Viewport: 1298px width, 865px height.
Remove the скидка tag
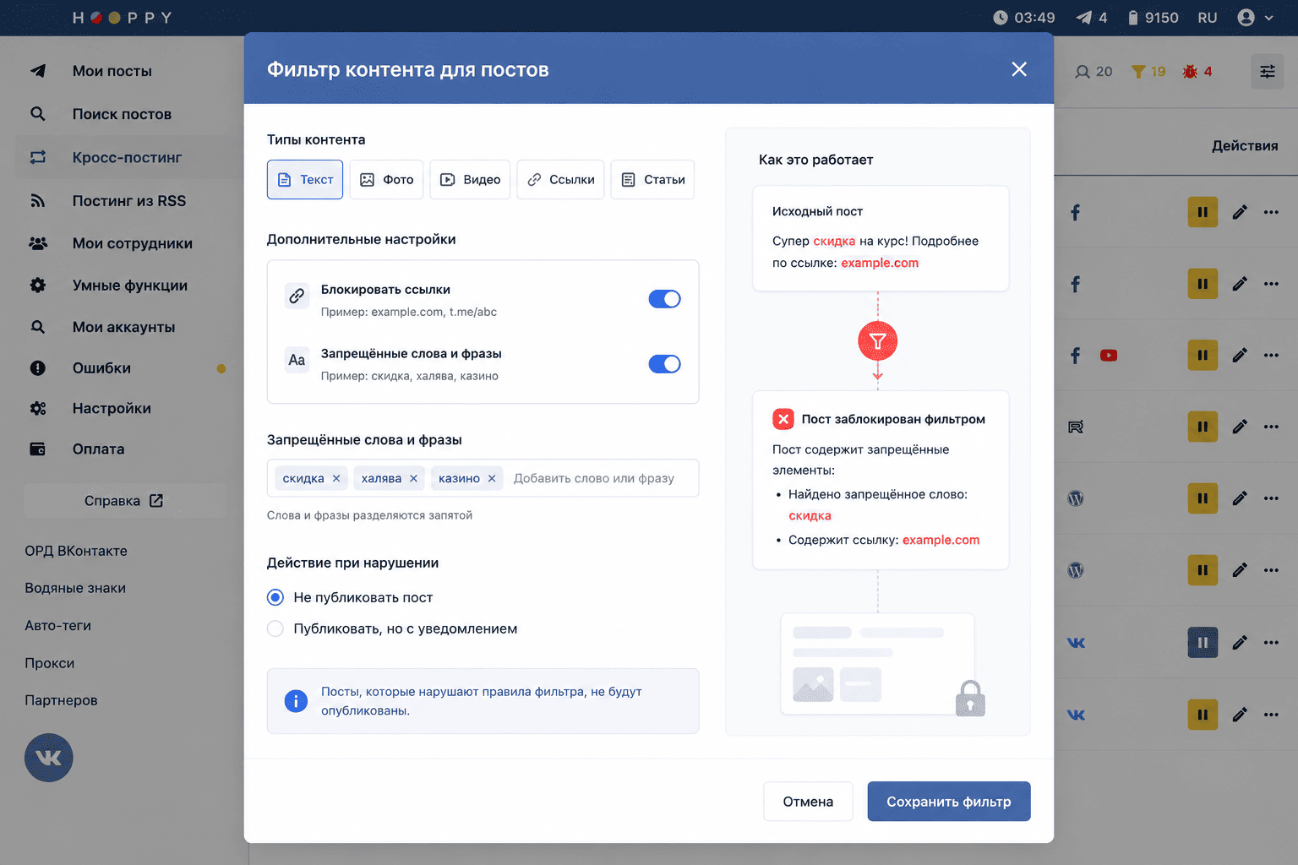click(x=336, y=478)
